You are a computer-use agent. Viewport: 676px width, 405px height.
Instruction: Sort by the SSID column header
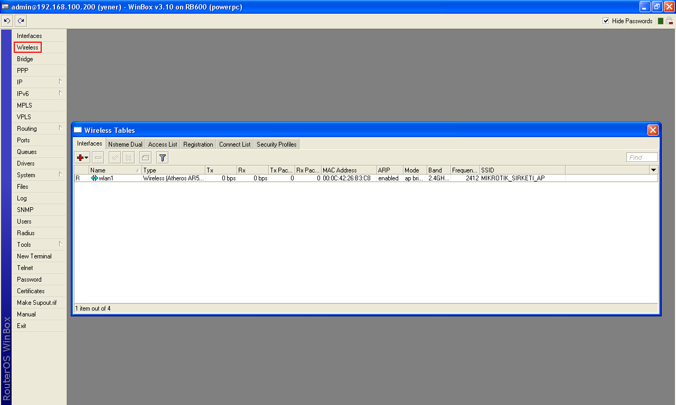[522, 170]
